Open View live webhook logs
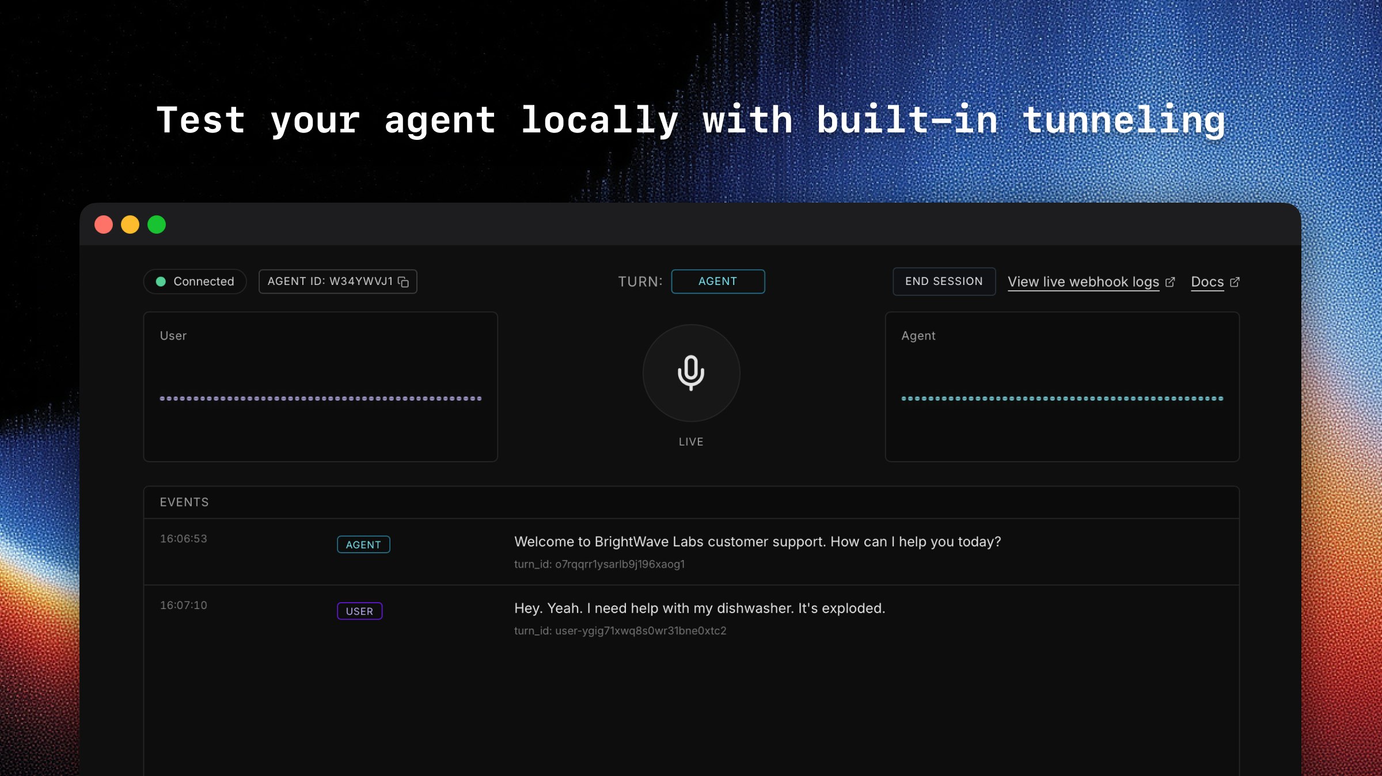 click(1084, 282)
